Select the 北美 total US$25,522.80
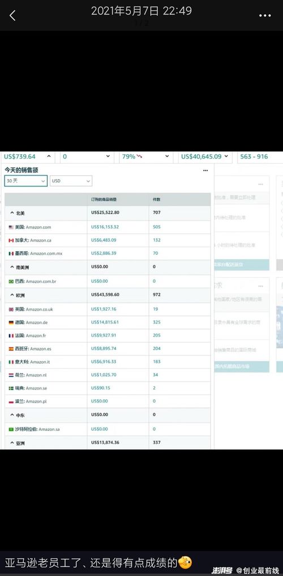This screenshot has width=283, height=576. coord(105,213)
